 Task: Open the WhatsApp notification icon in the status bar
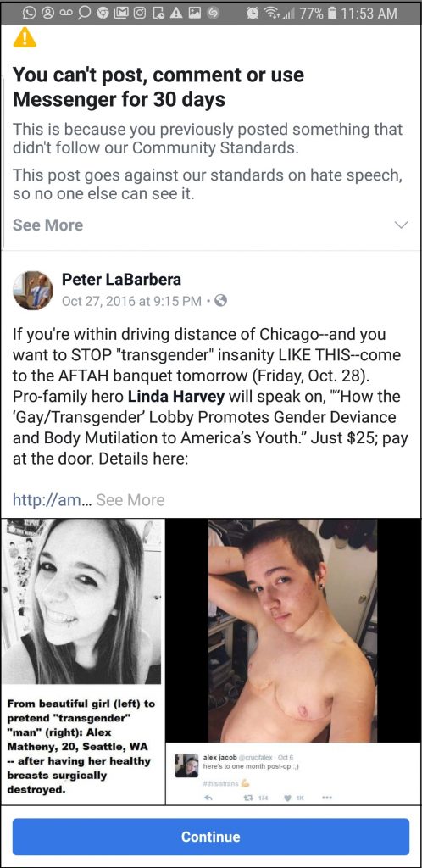pos(30,13)
